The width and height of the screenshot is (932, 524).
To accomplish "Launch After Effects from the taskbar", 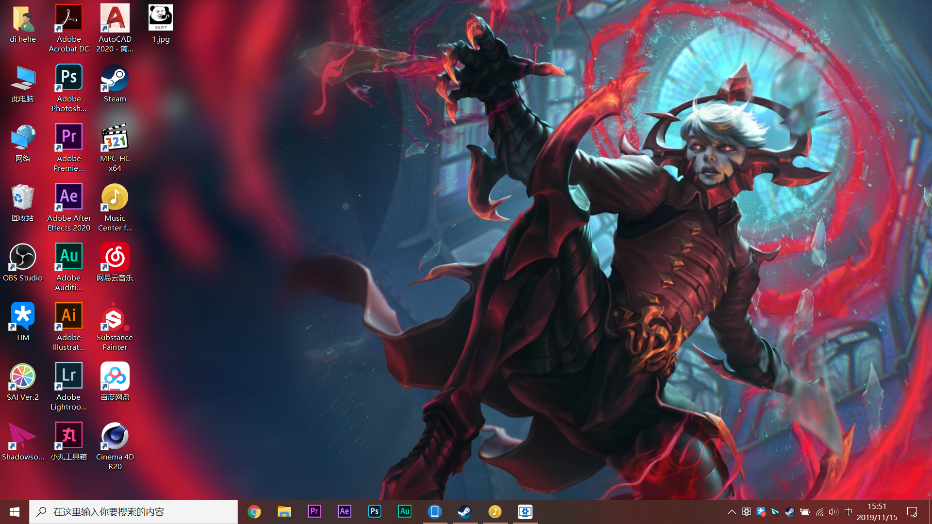I will click(344, 512).
